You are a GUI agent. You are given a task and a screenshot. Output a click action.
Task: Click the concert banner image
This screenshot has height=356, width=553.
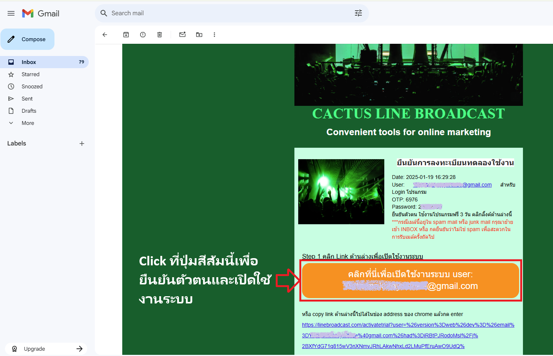pos(409,75)
